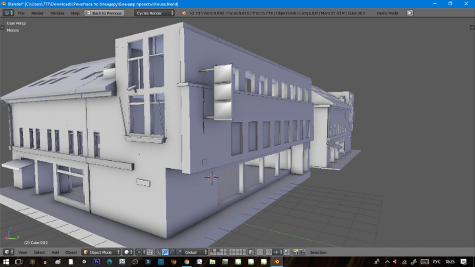
Task: Click the translate manipulator arrow icon
Action: (165, 252)
